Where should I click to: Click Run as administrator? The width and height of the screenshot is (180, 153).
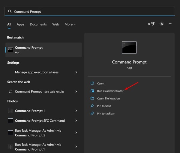[x=110, y=91]
